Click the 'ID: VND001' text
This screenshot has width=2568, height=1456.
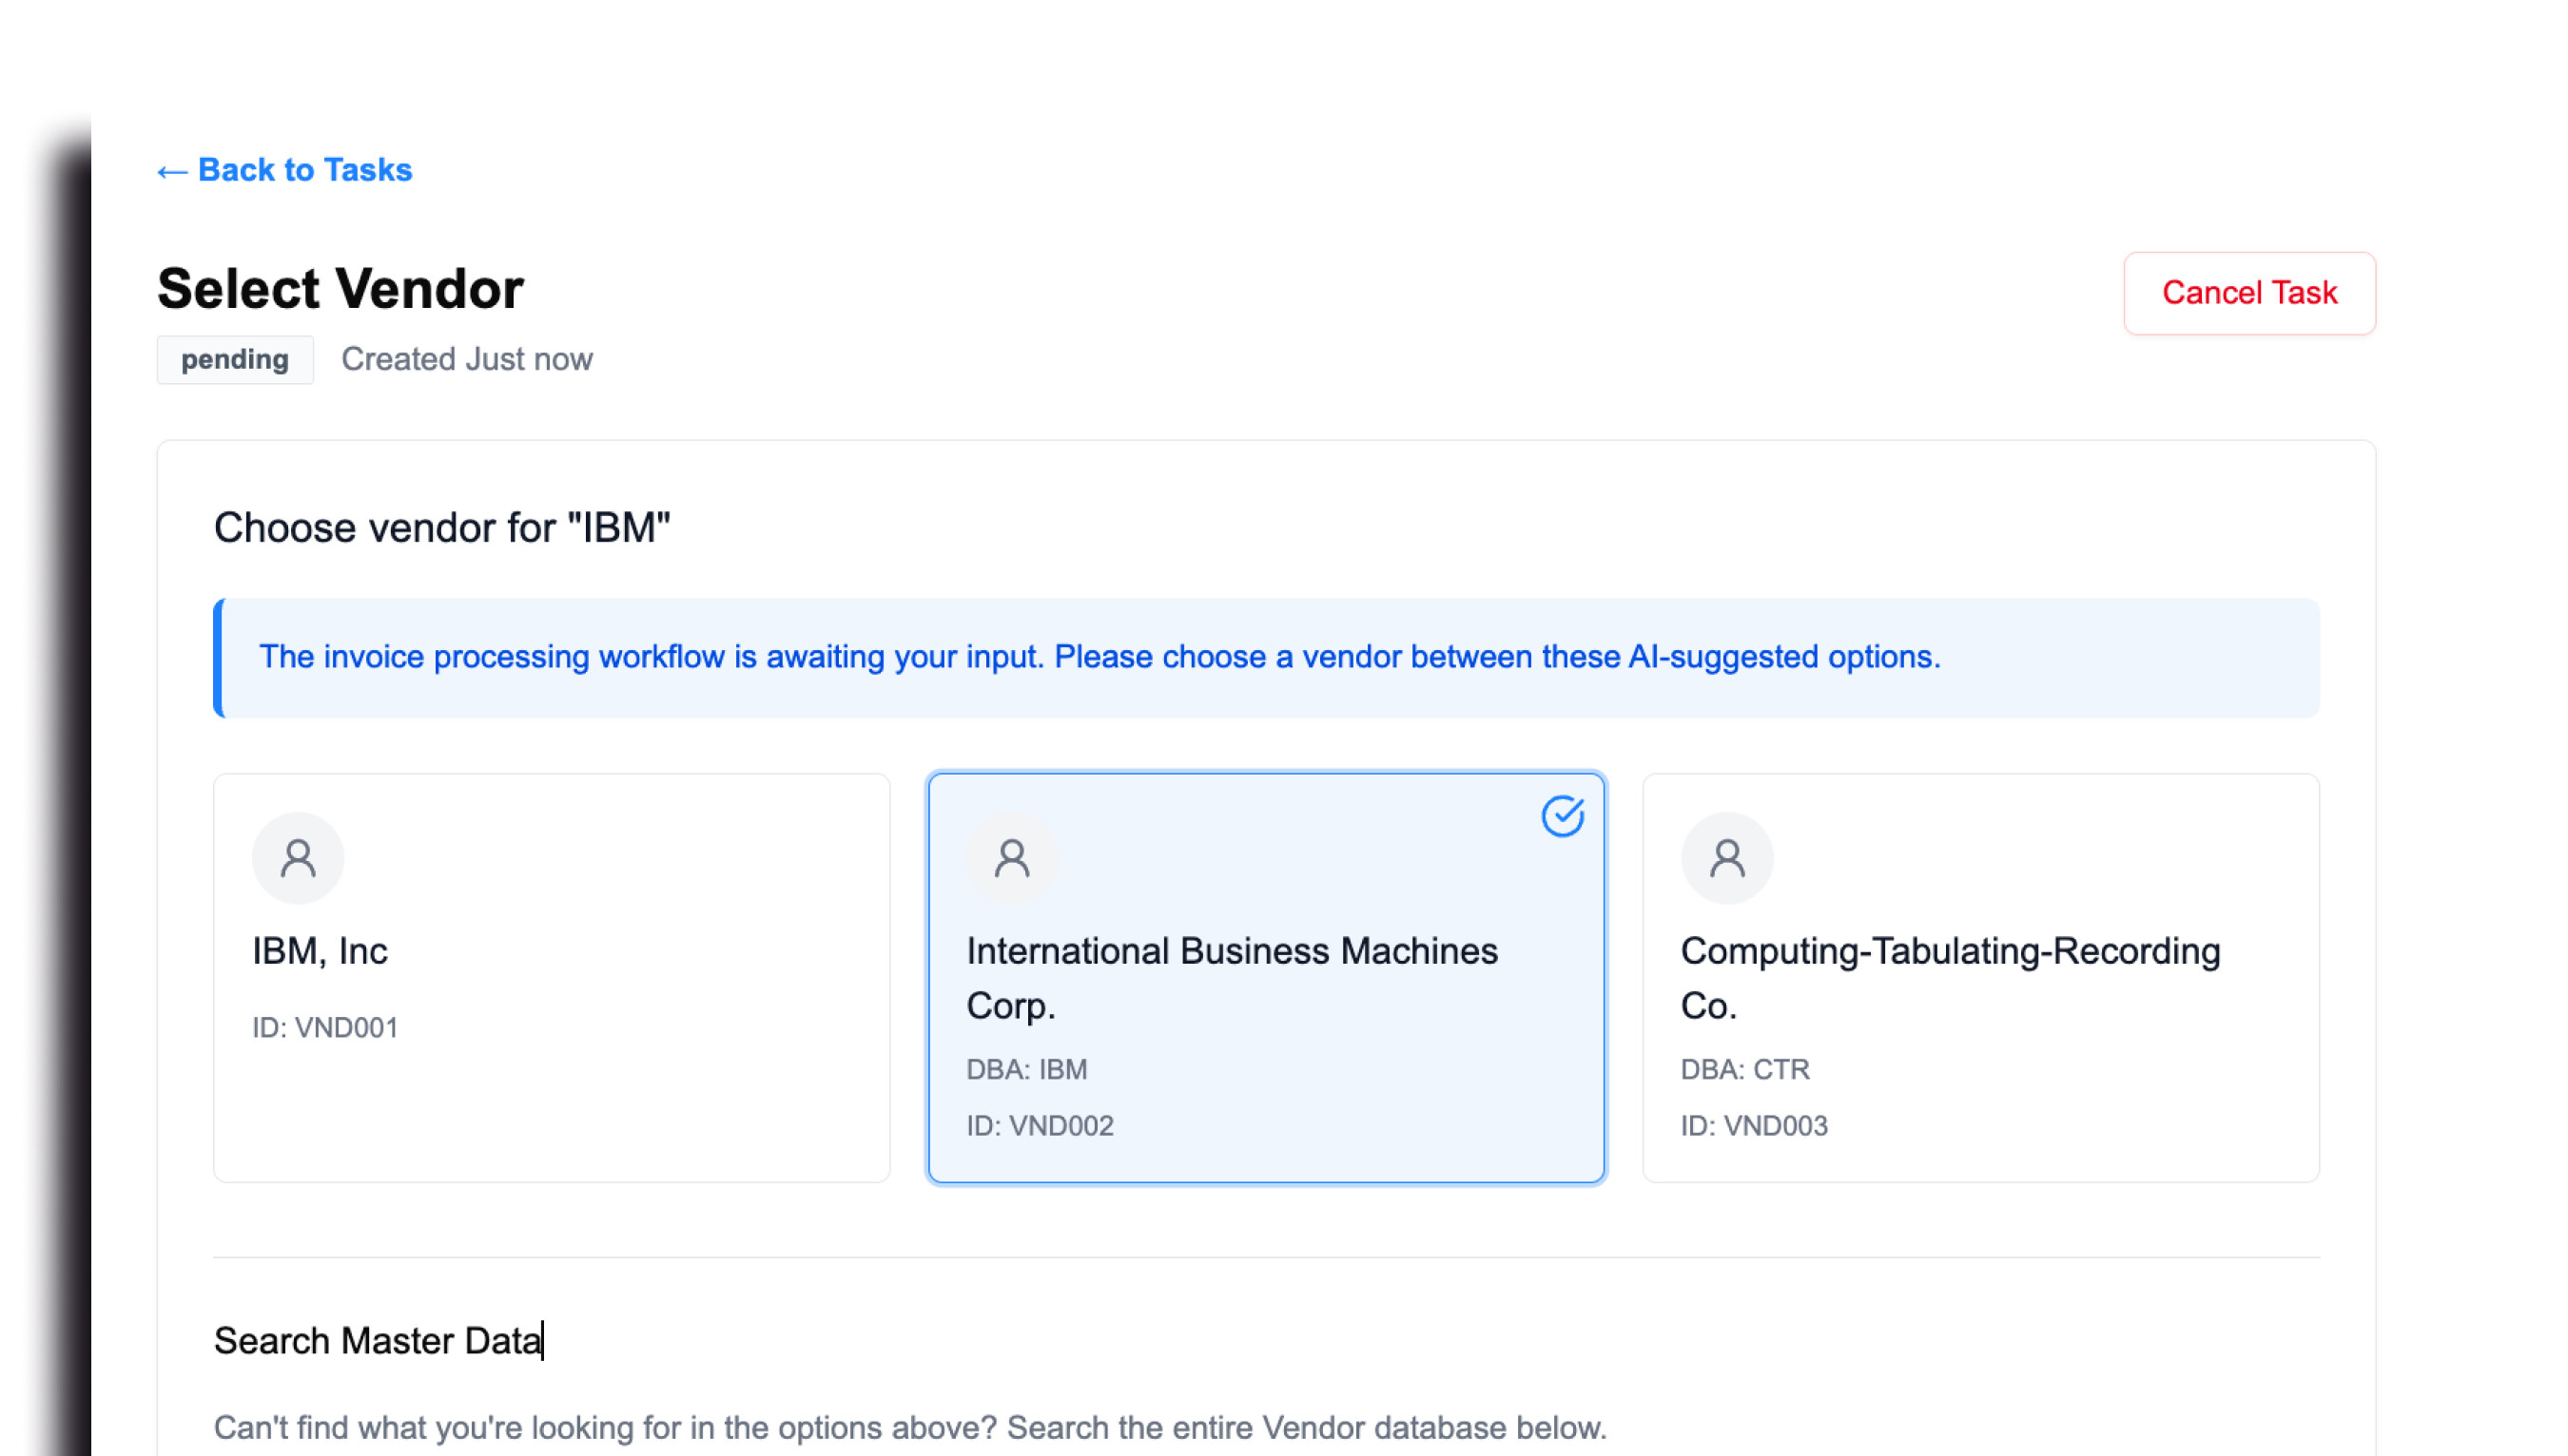tap(325, 1027)
